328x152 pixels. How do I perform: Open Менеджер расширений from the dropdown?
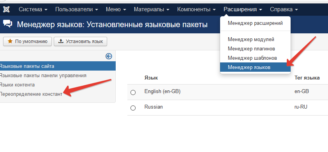point(255,23)
